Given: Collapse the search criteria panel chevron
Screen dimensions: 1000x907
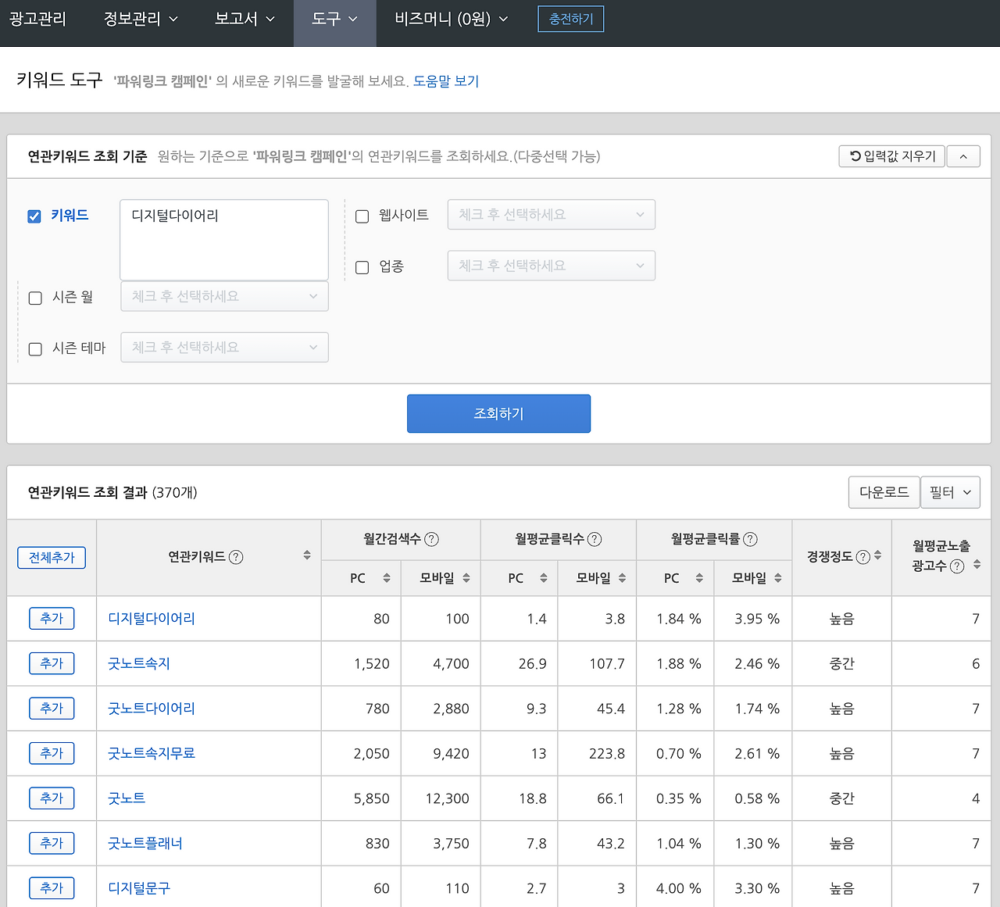Looking at the screenshot, I should (x=962, y=156).
